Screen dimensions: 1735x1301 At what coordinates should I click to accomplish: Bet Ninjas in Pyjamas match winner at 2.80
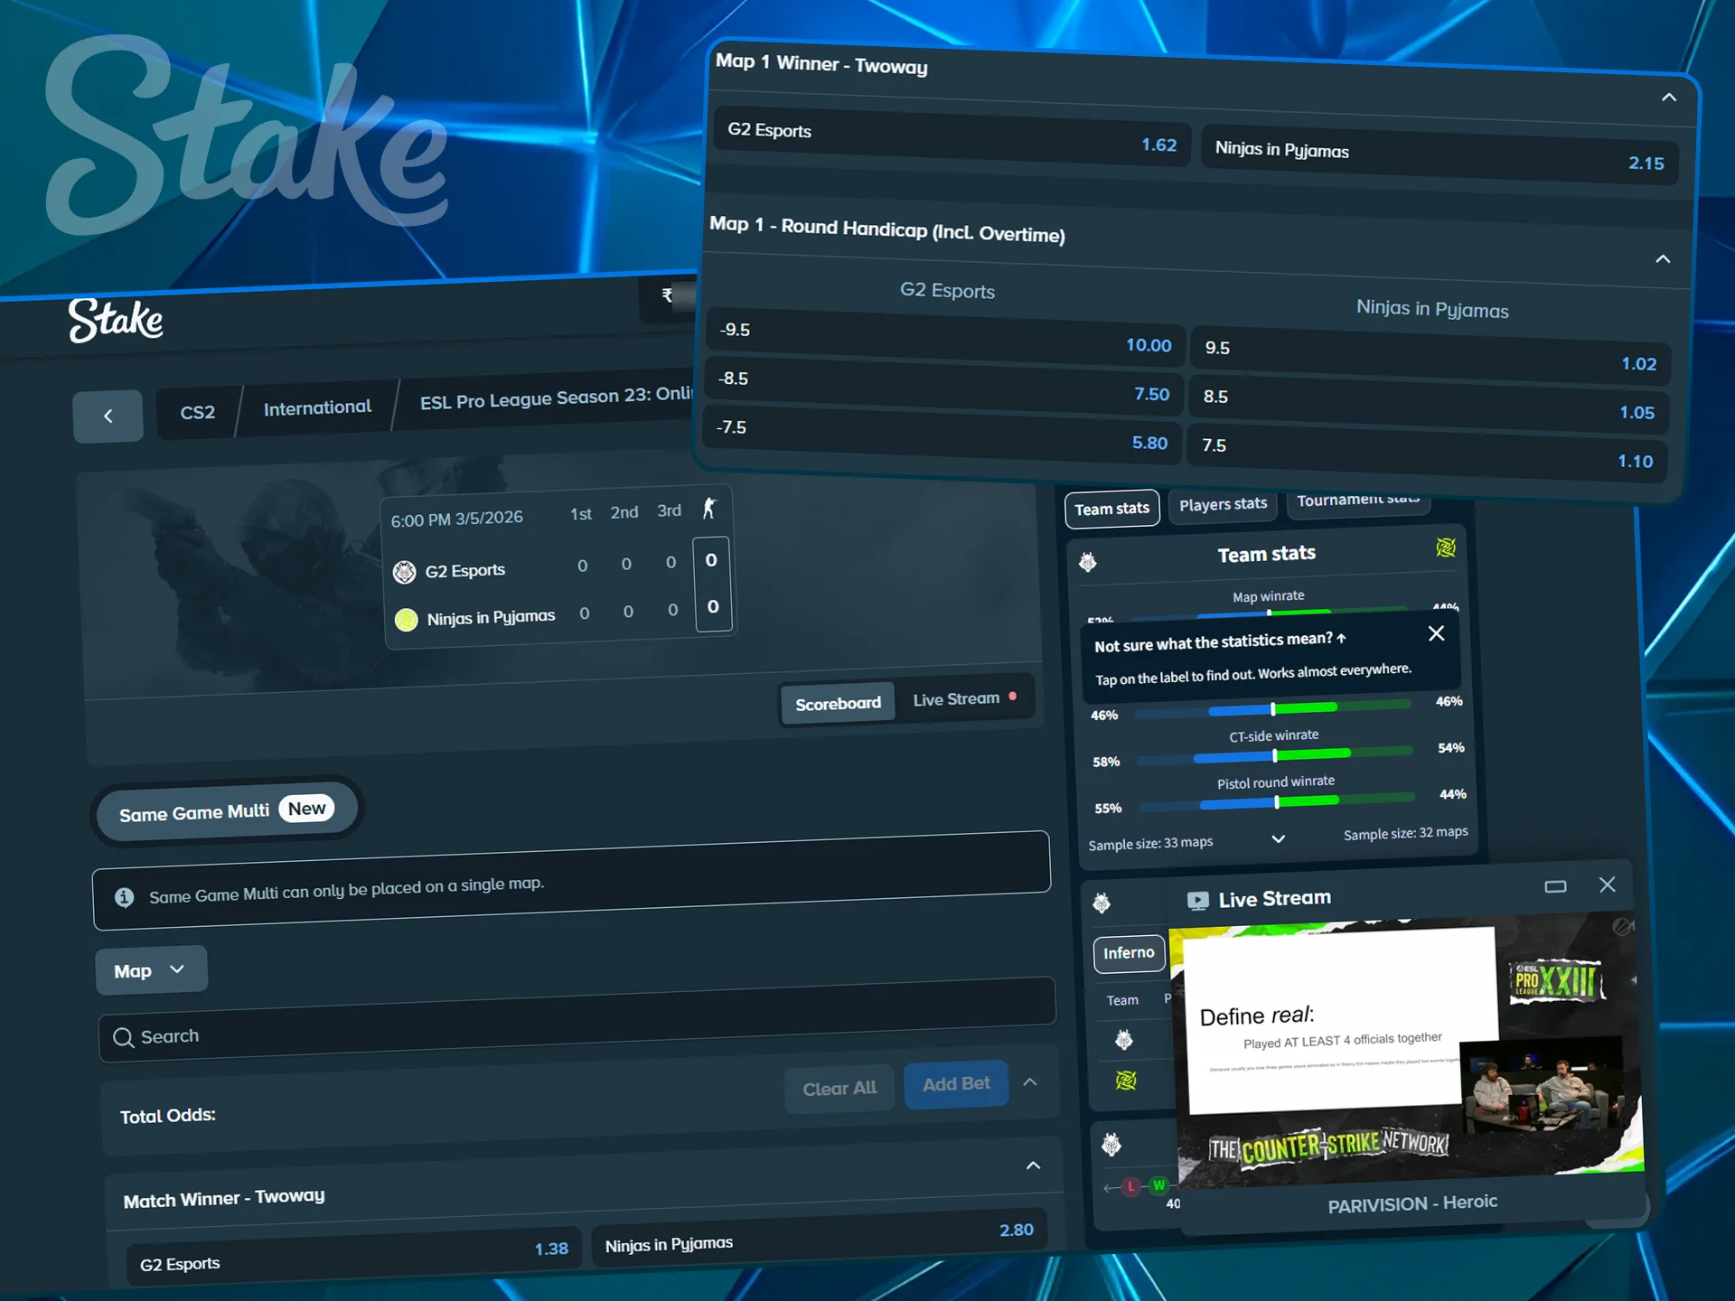pyautogui.click(x=819, y=1237)
